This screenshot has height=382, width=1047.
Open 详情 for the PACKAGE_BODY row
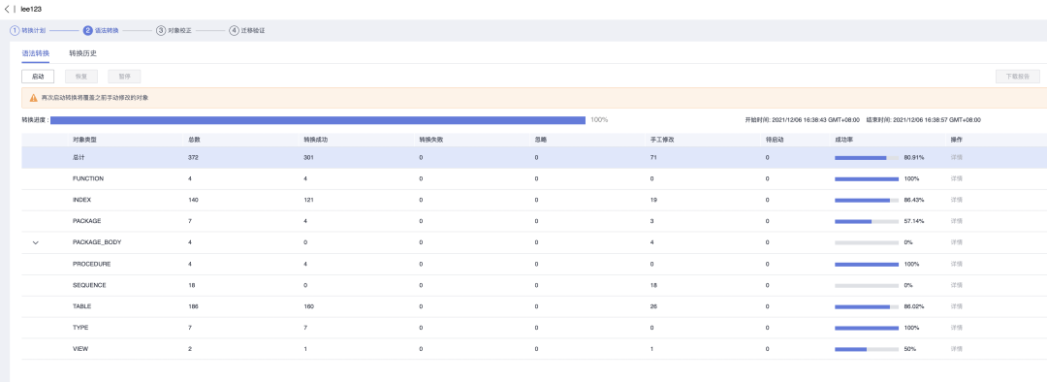(x=956, y=242)
